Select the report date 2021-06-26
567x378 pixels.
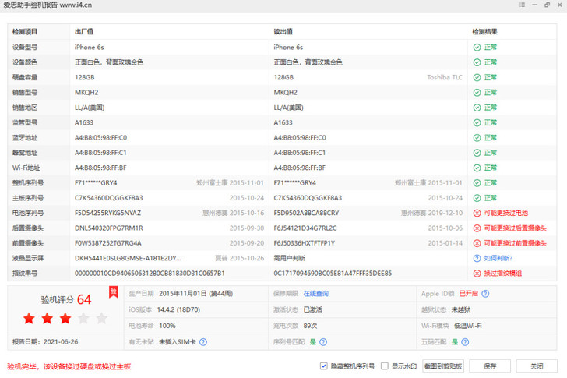point(61,342)
